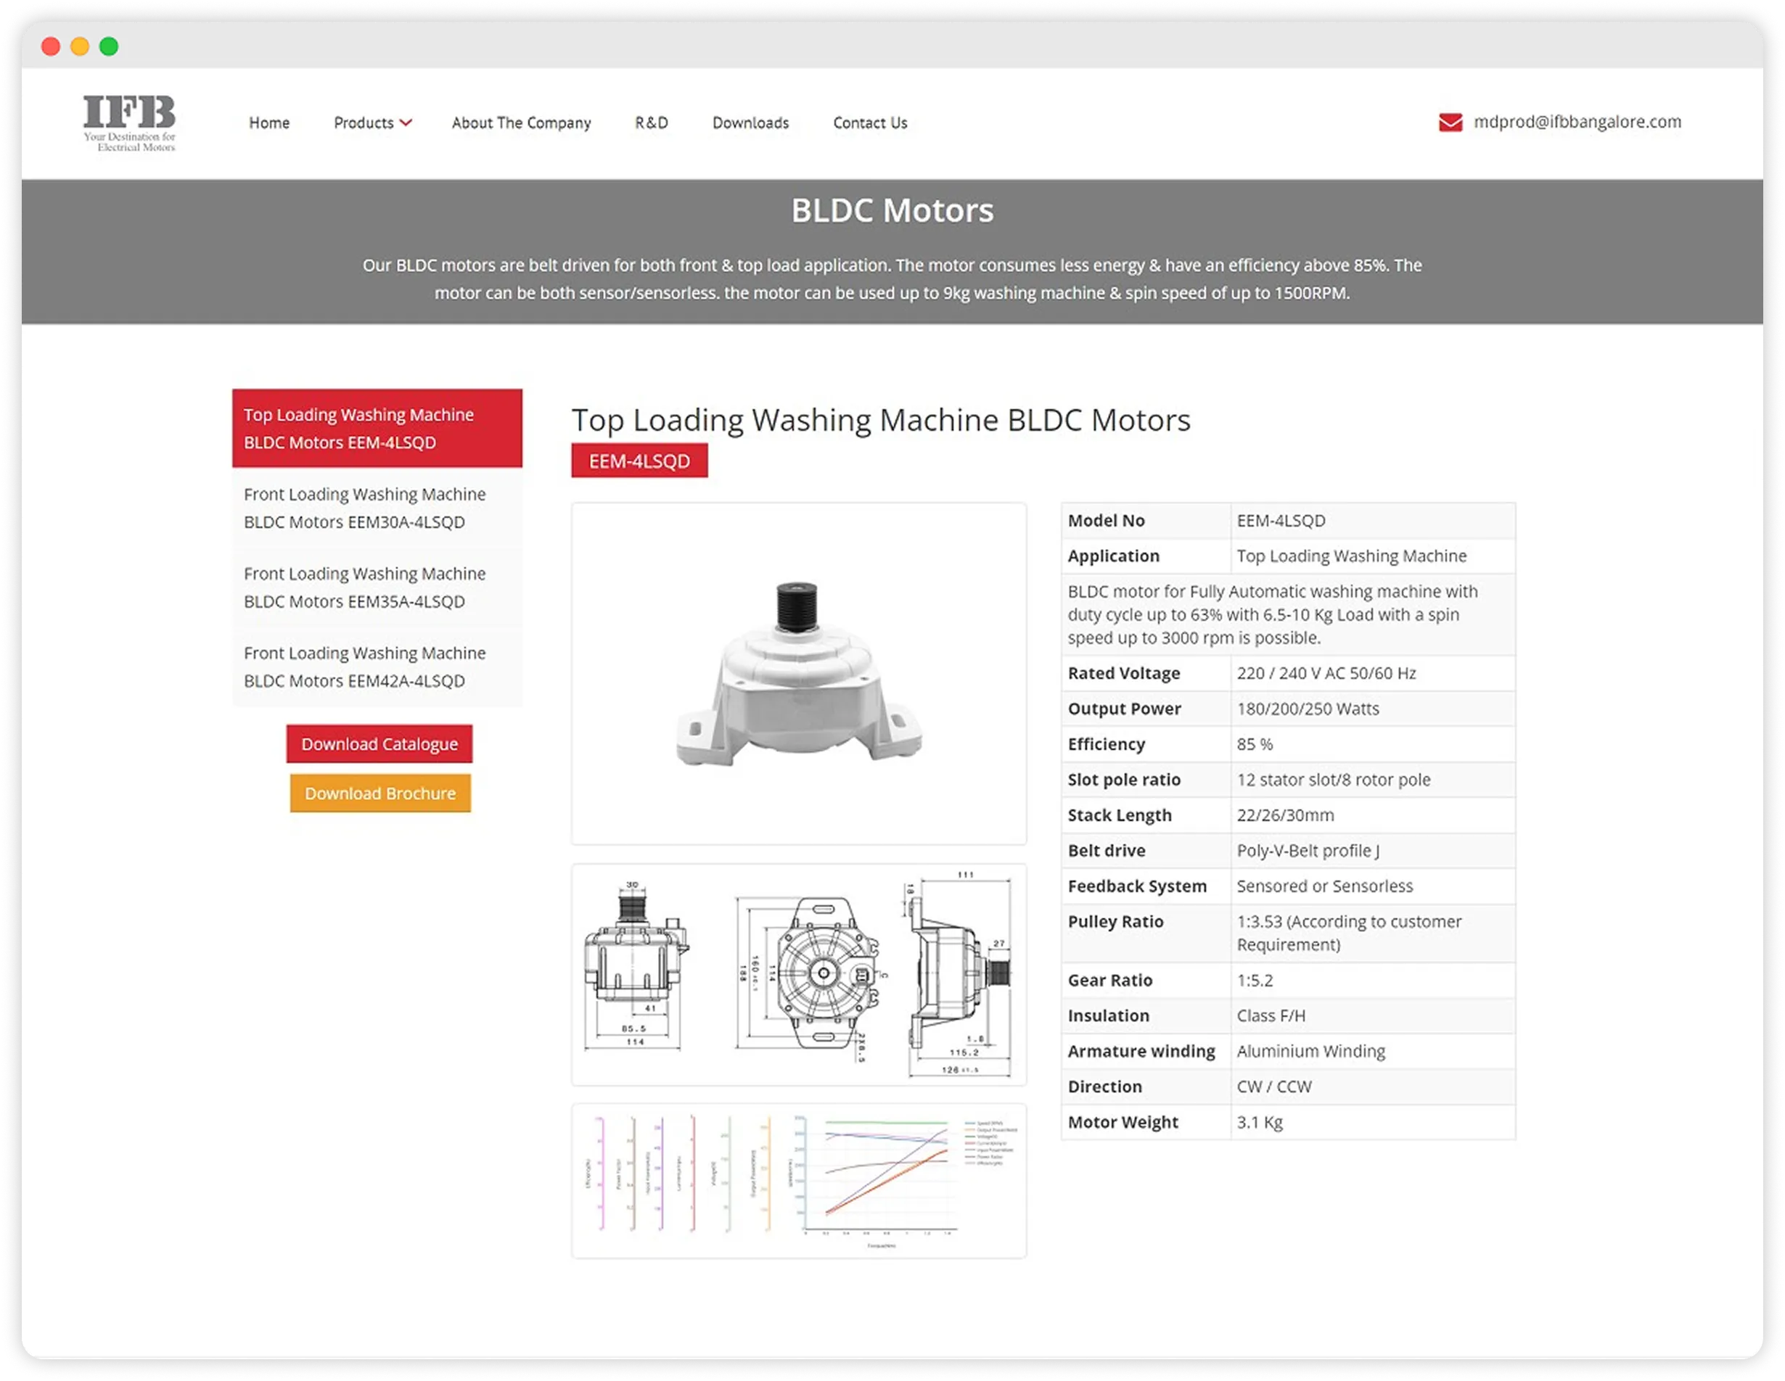Click the IFB logo
Image resolution: width=1785 pixels, height=1381 pixels.
tap(129, 123)
